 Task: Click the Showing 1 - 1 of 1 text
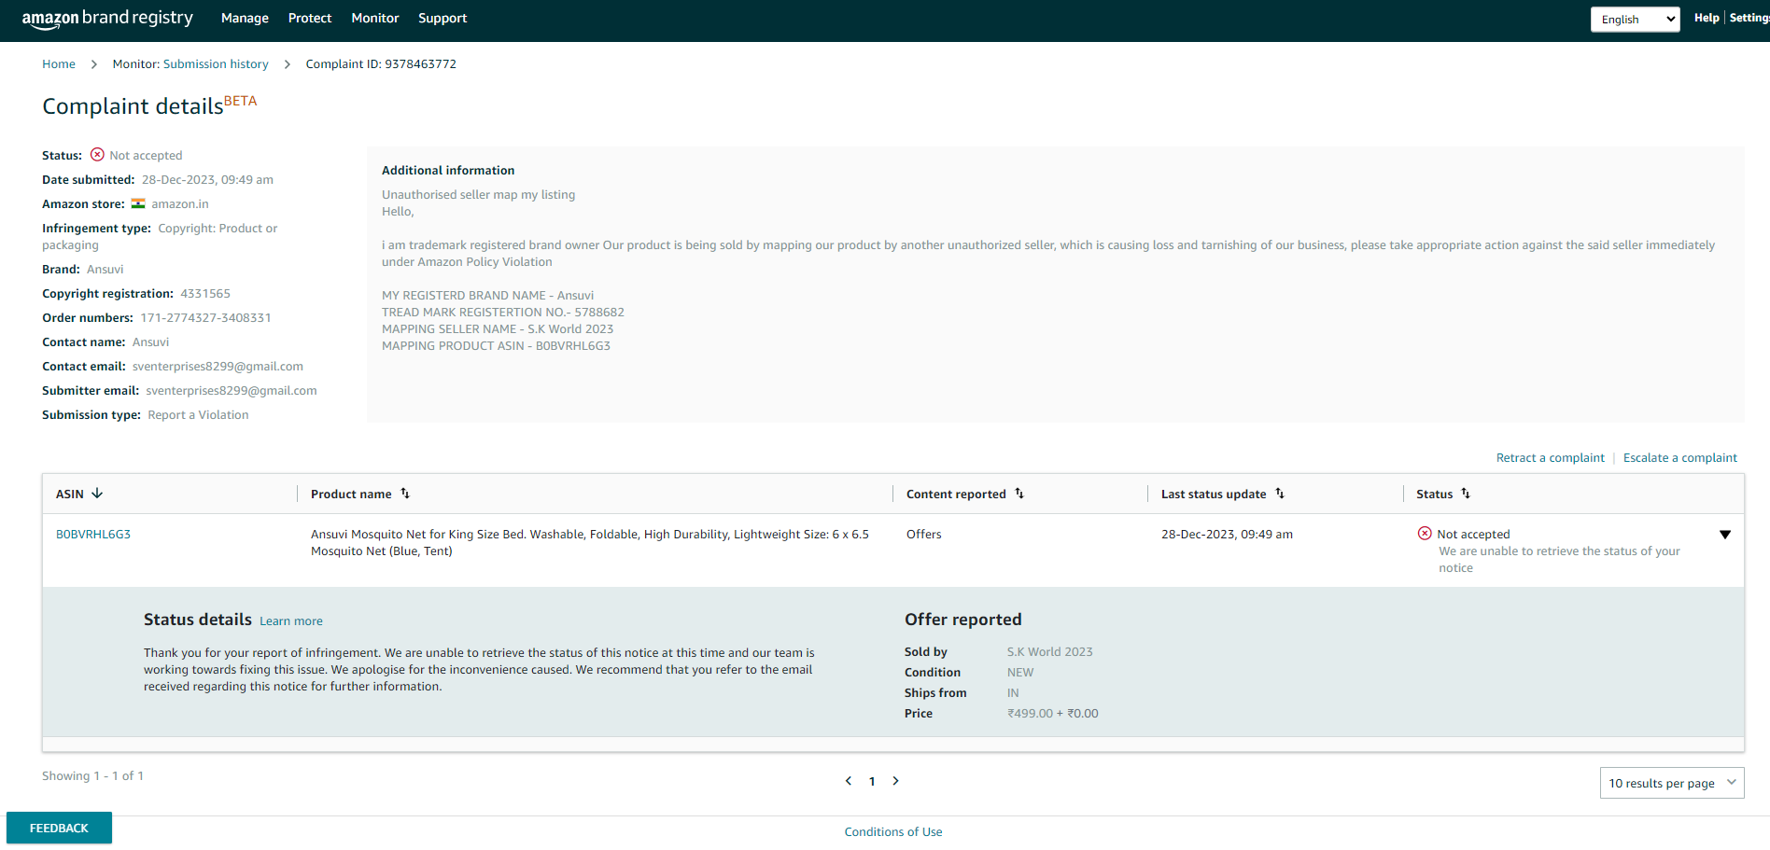click(x=92, y=776)
